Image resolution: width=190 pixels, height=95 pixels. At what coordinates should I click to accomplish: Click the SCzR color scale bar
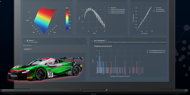point(67,19)
